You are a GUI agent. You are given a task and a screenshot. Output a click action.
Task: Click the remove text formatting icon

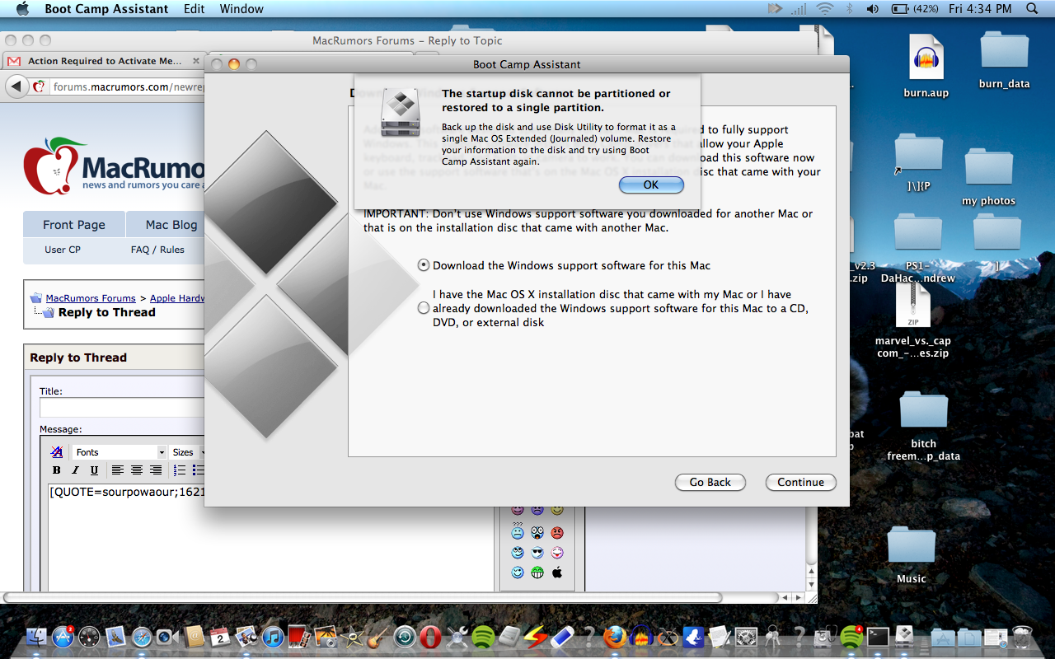click(x=57, y=452)
